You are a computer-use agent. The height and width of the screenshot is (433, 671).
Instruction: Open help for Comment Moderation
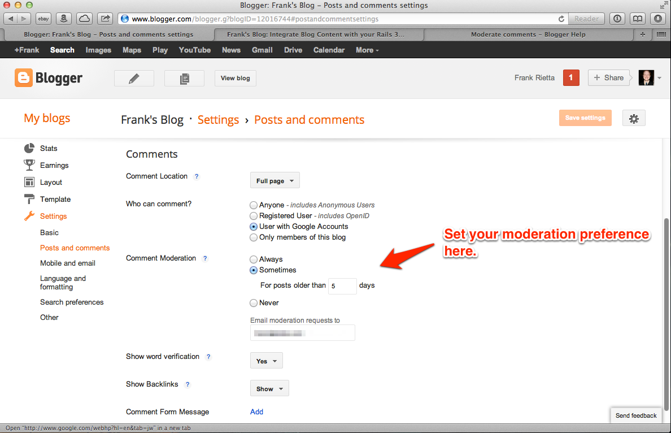tap(205, 258)
